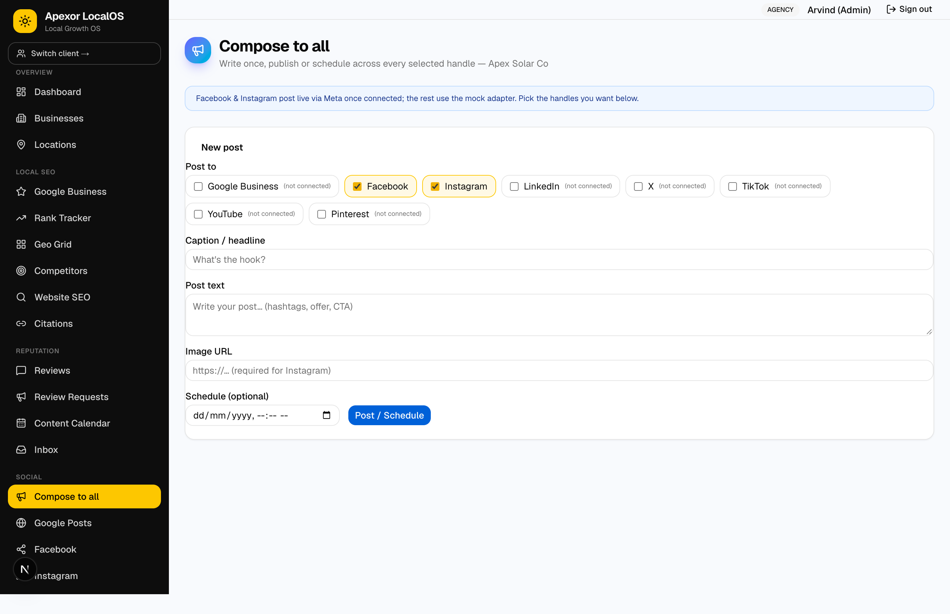Check the Pinterest checkbox
Viewport: 950px width, 614px height.
(x=321, y=214)
